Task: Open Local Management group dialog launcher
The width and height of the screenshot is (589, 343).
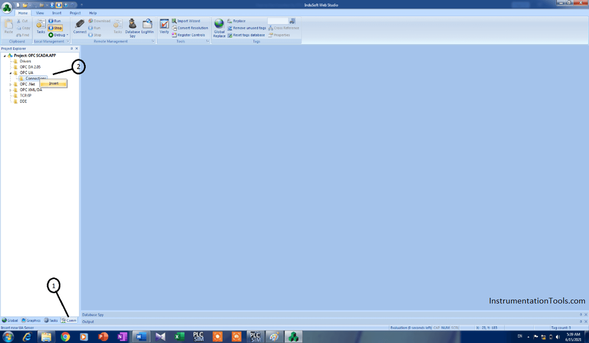Action: [x=67, y=41]
